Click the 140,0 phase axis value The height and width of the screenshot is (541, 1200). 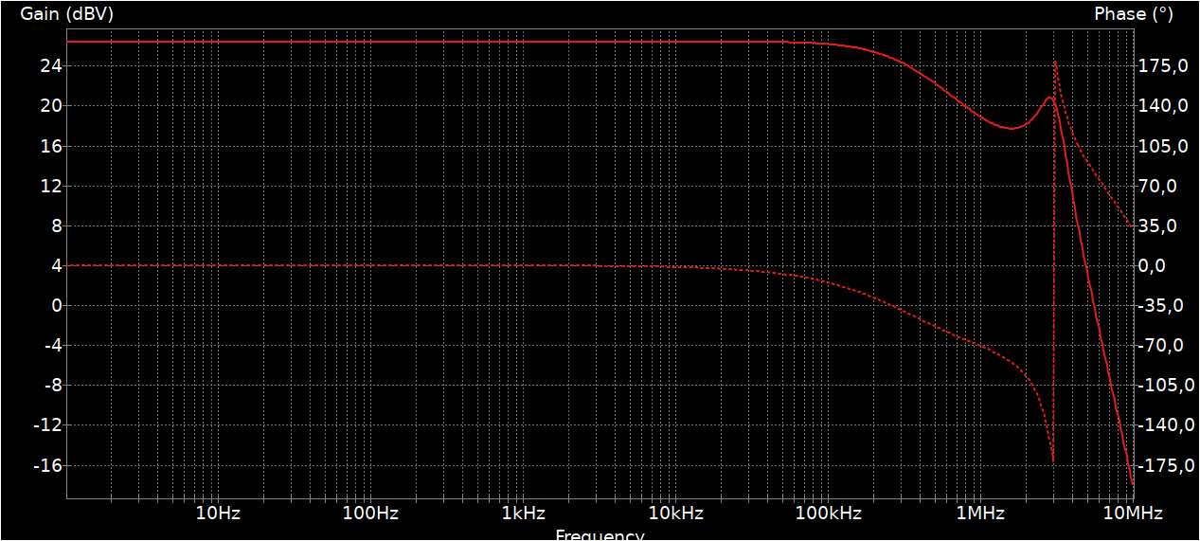click(x=1163, y=106)
